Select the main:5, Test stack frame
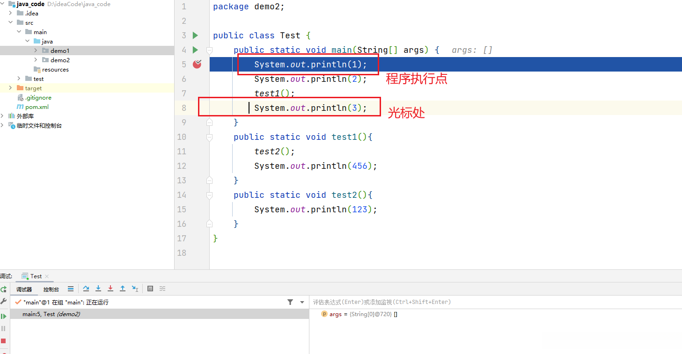Viewport: 682px width, 354px height. [x=160, y=314]
